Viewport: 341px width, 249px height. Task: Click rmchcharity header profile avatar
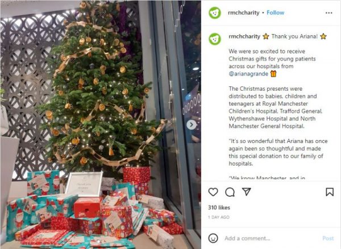pos(215,13)
